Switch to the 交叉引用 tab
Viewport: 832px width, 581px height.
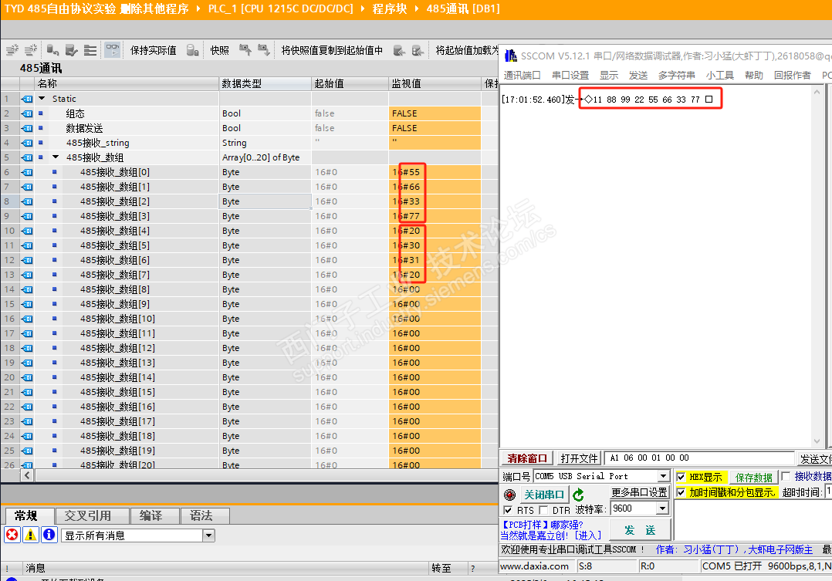(x=93, y=515)
